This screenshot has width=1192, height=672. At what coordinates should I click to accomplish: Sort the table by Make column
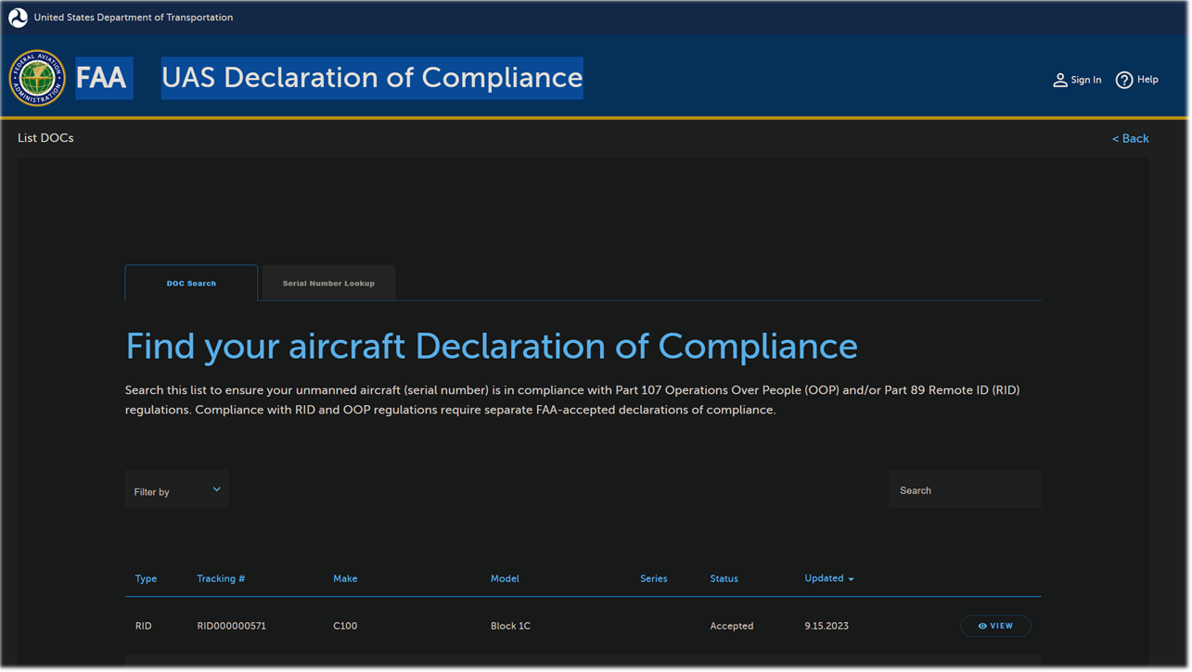tap(345, 578)
